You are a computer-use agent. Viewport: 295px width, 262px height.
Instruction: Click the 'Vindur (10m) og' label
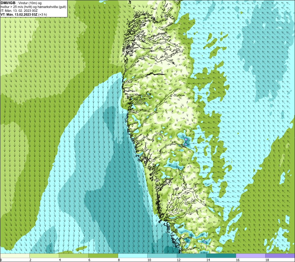point(30,3)
